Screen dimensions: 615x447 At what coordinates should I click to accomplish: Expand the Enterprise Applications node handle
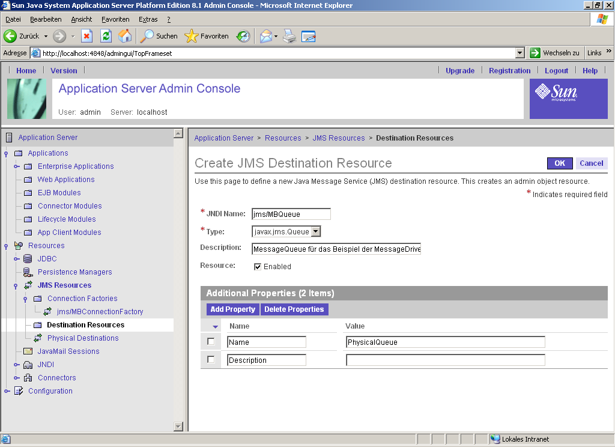pos(16,166)
